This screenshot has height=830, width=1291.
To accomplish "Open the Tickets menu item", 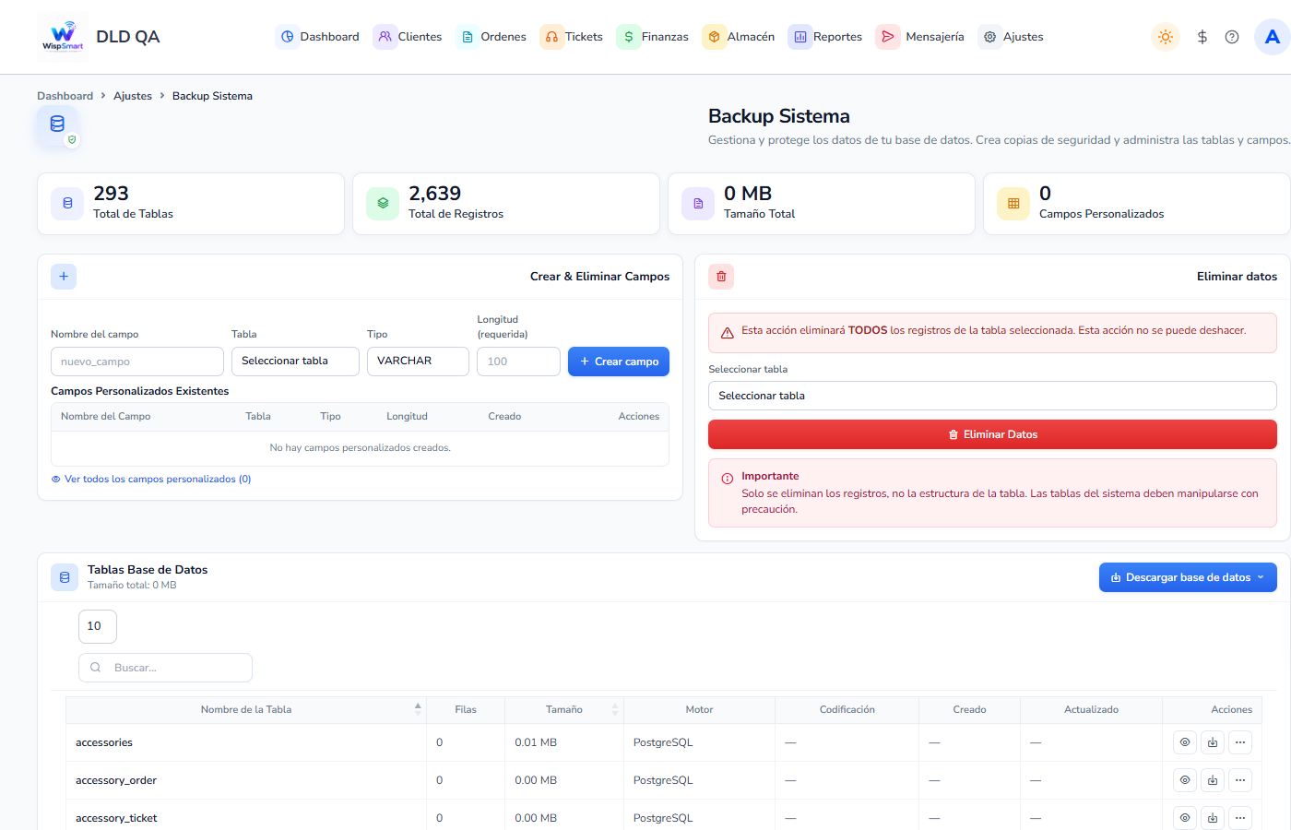I will click(x=573, y=37).
